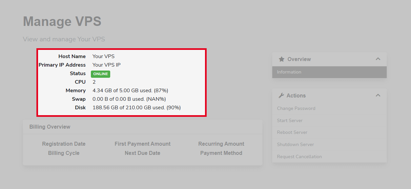Click Start Server in the Actions list
Screen dimensions: 411x189
point(290,120)
